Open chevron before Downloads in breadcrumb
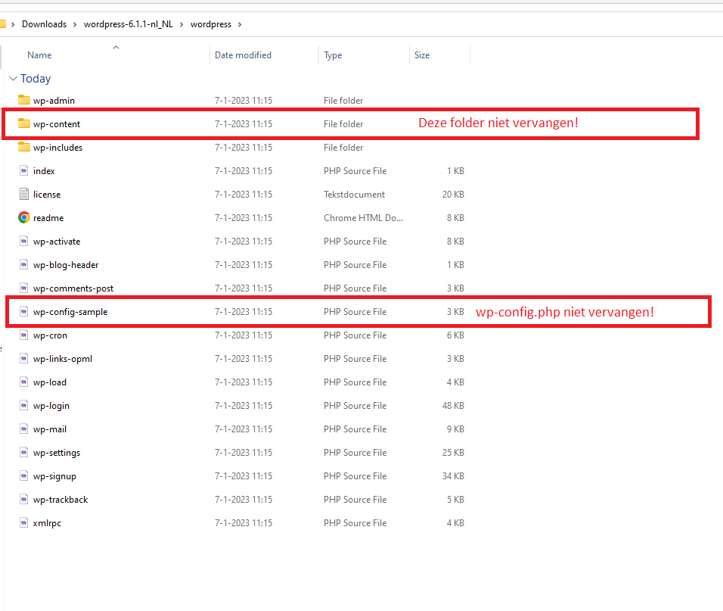723x611 pixels. click(13, 24)
